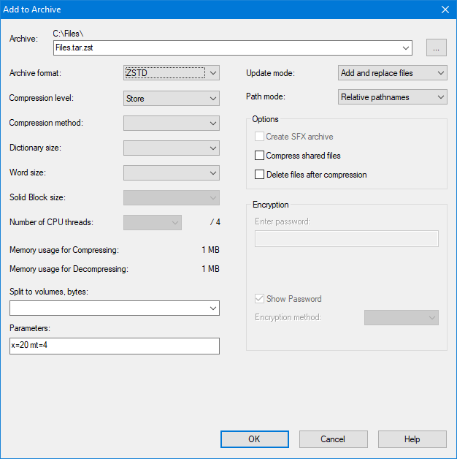Click the C:\Files\ path text
The height and width of the screenshot is (459, 457).
coord(68,34)
